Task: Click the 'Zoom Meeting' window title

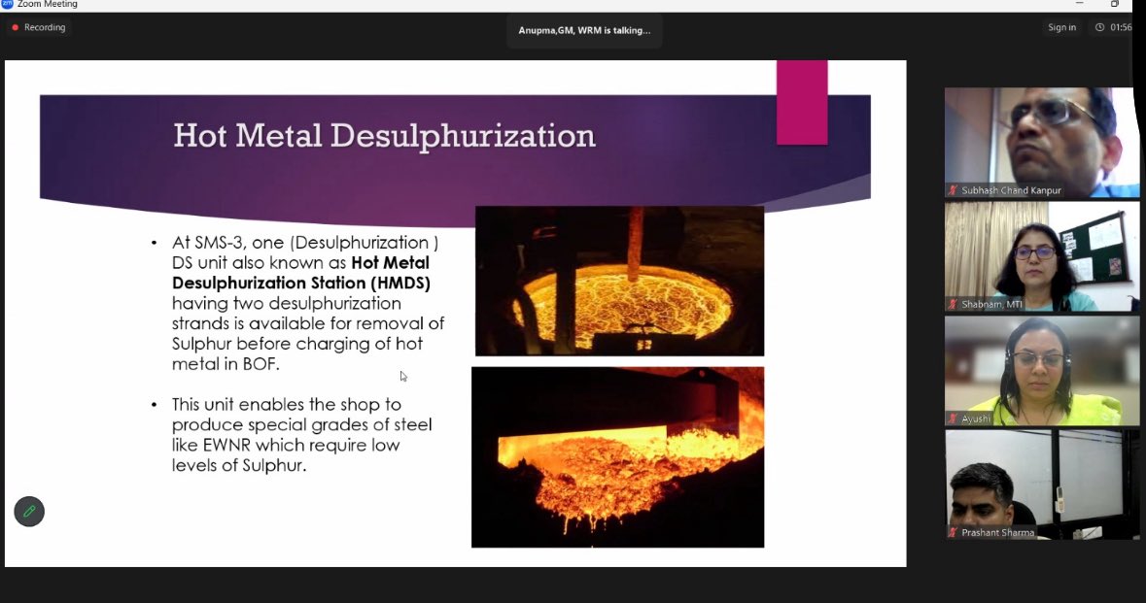Action: (48, 5)
